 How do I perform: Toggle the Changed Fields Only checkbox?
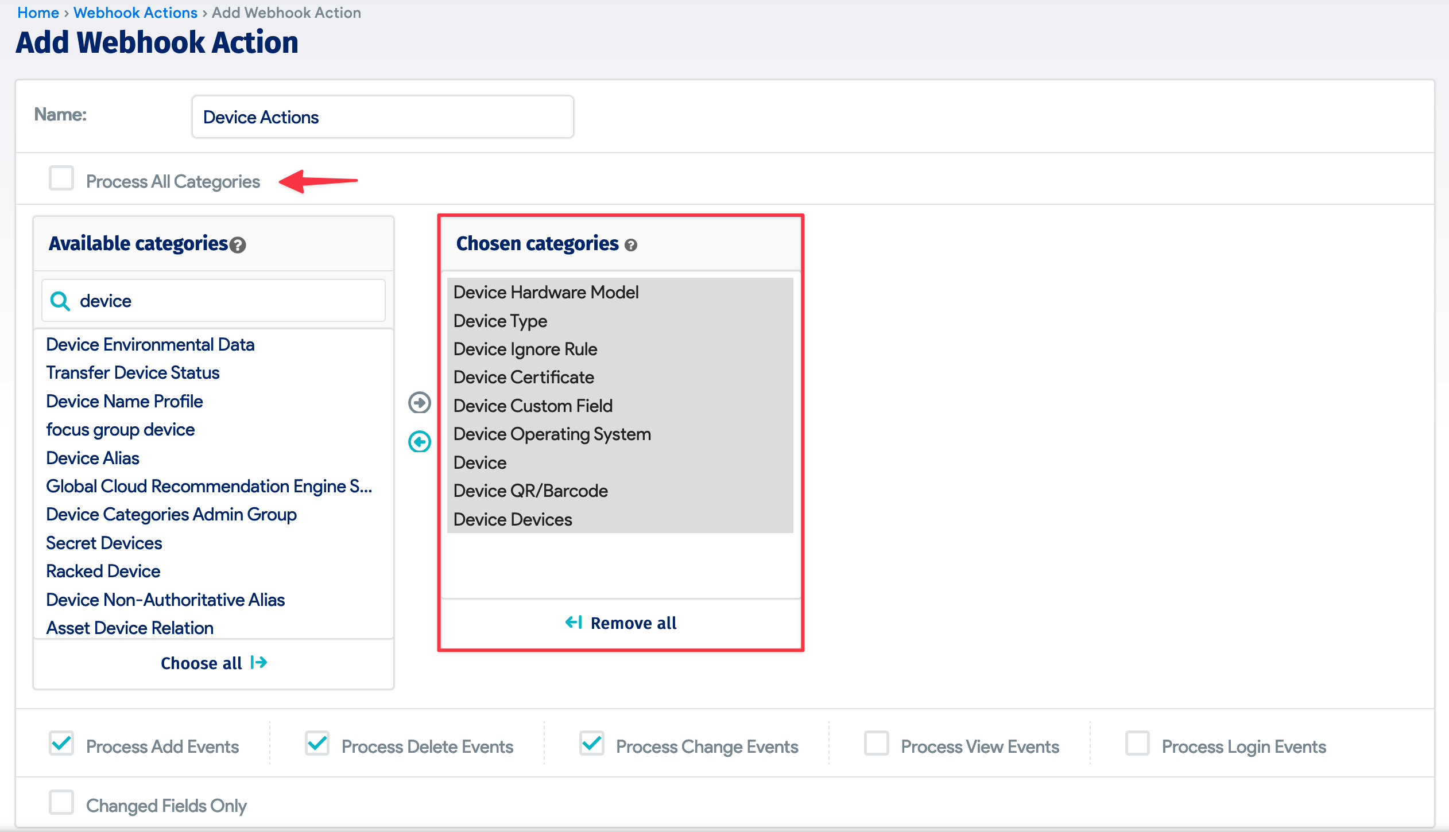(61, 803)
